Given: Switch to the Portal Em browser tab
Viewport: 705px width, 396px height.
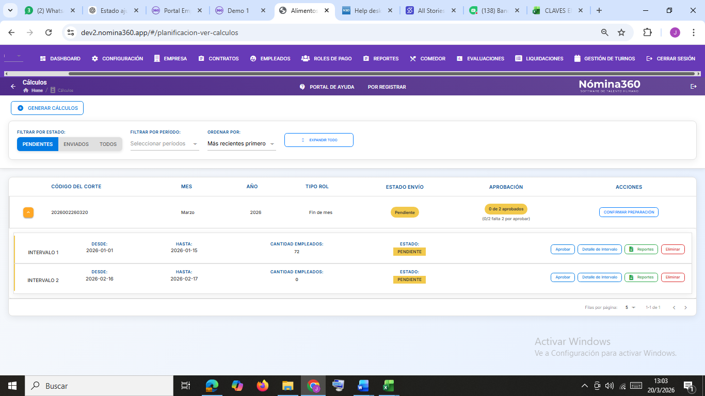Looking at the screenshot, I should 177,10.
